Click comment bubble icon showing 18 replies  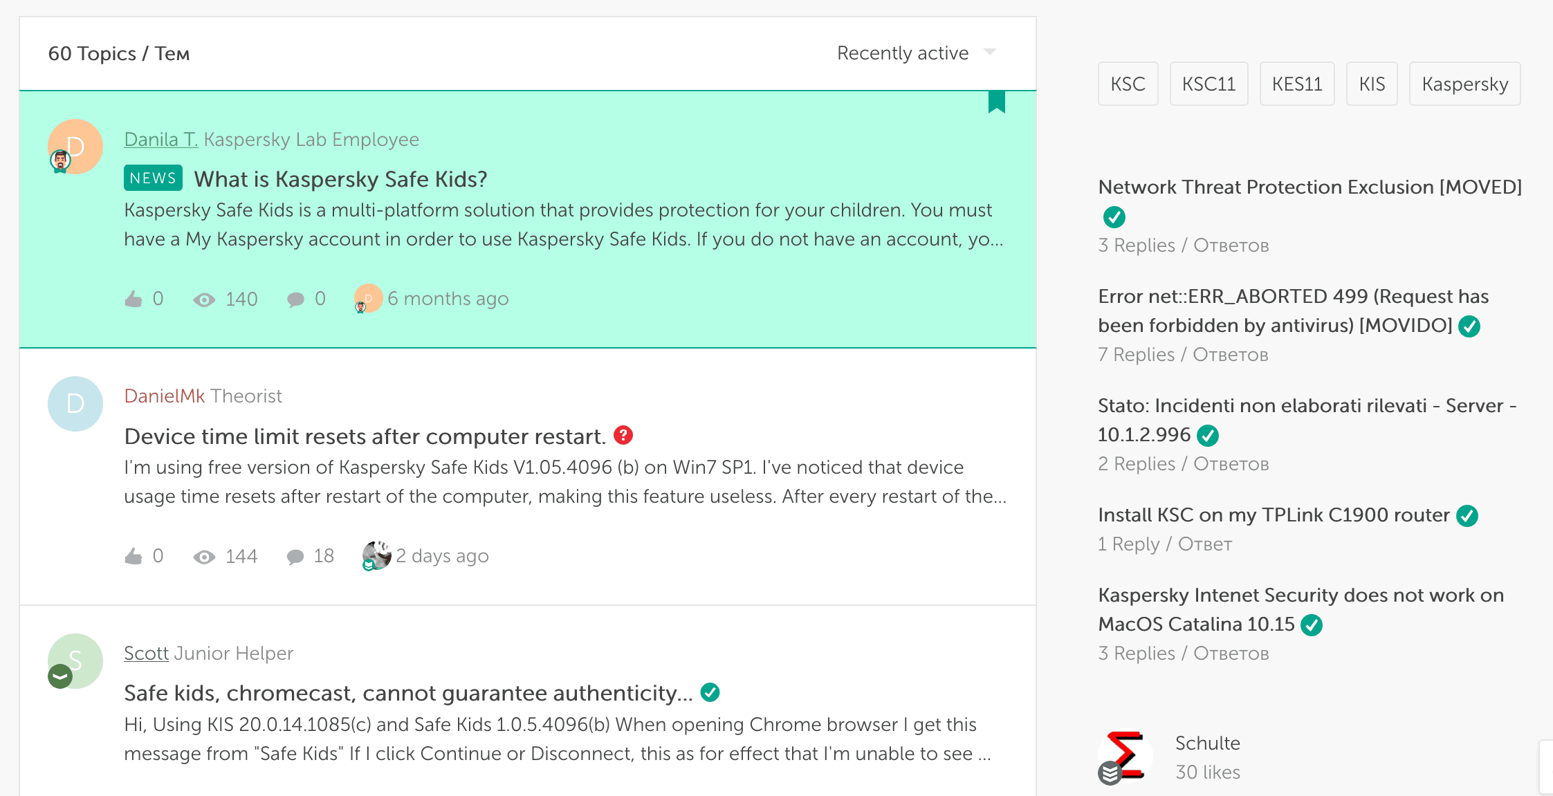(x=295, y=557)
